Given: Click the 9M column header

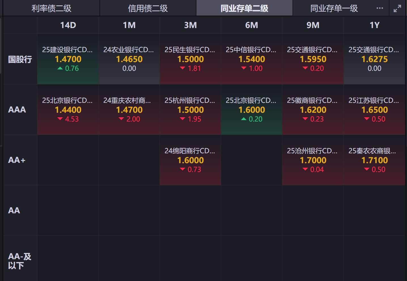Looking at the screenshot, I should [x=313, y=25].
